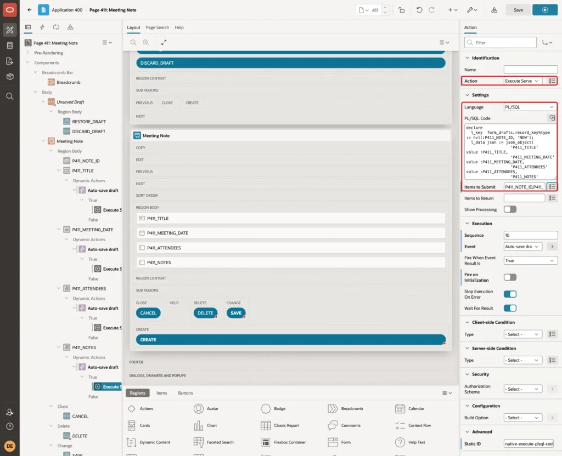Open the Items to Return list picker
The width and height of the screenshot is (562, 456).
tap(552, 198)
